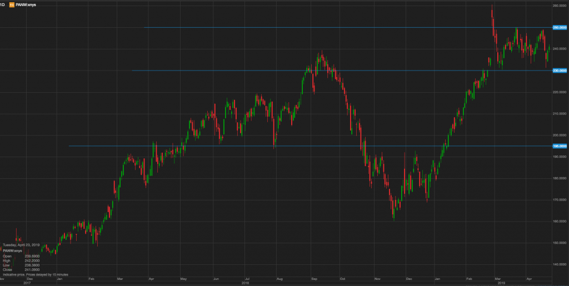The height and width of the screenshot is (286, 569).
Task: Click the indicative price delay notice
Action: [x=36, y=275]
